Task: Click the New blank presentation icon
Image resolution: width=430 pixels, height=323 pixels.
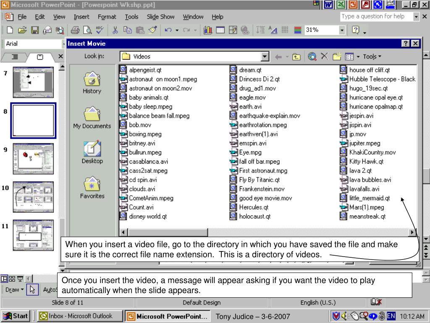Action: point(10,30)
